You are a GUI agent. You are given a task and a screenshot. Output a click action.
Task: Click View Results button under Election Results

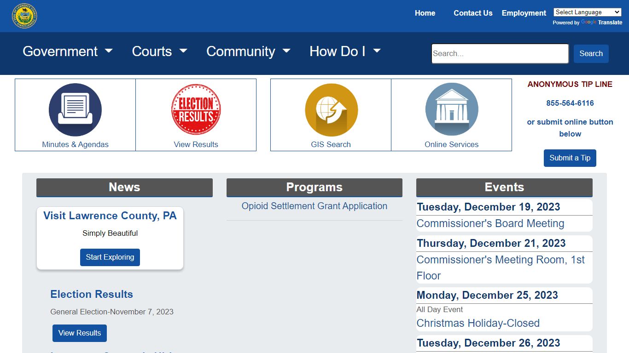[x=80, y=333]
